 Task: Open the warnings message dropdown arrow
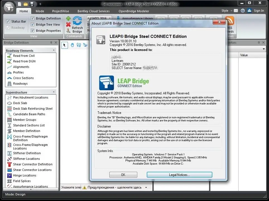[146, 187]
